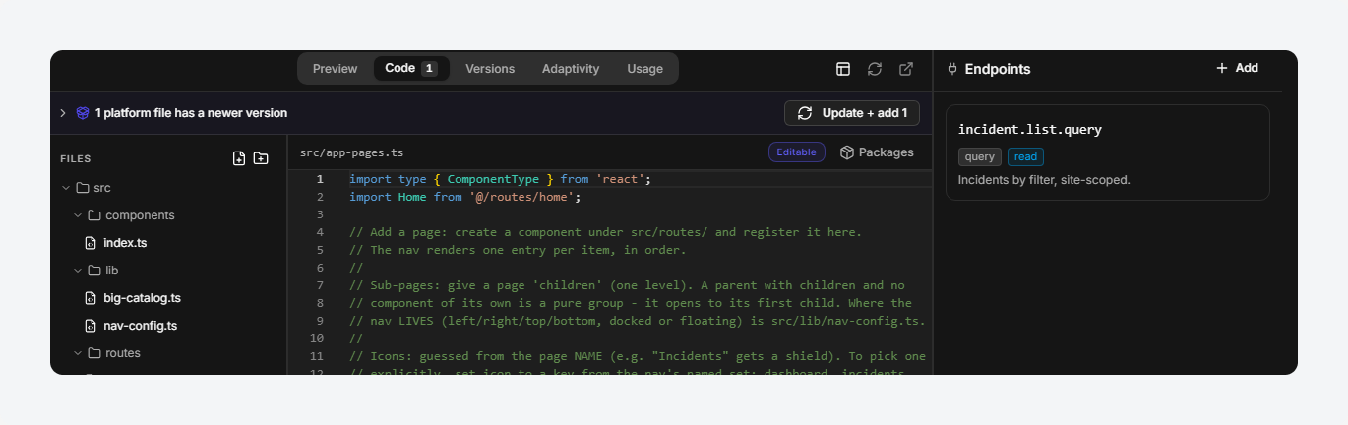1348x425 pixels.
Task: Collapse the src folder
Action: pos(66,188)
